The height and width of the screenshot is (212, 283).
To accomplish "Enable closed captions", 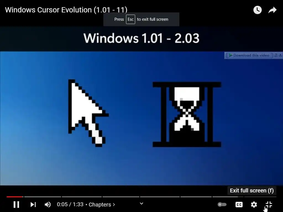I will [239, 205].
